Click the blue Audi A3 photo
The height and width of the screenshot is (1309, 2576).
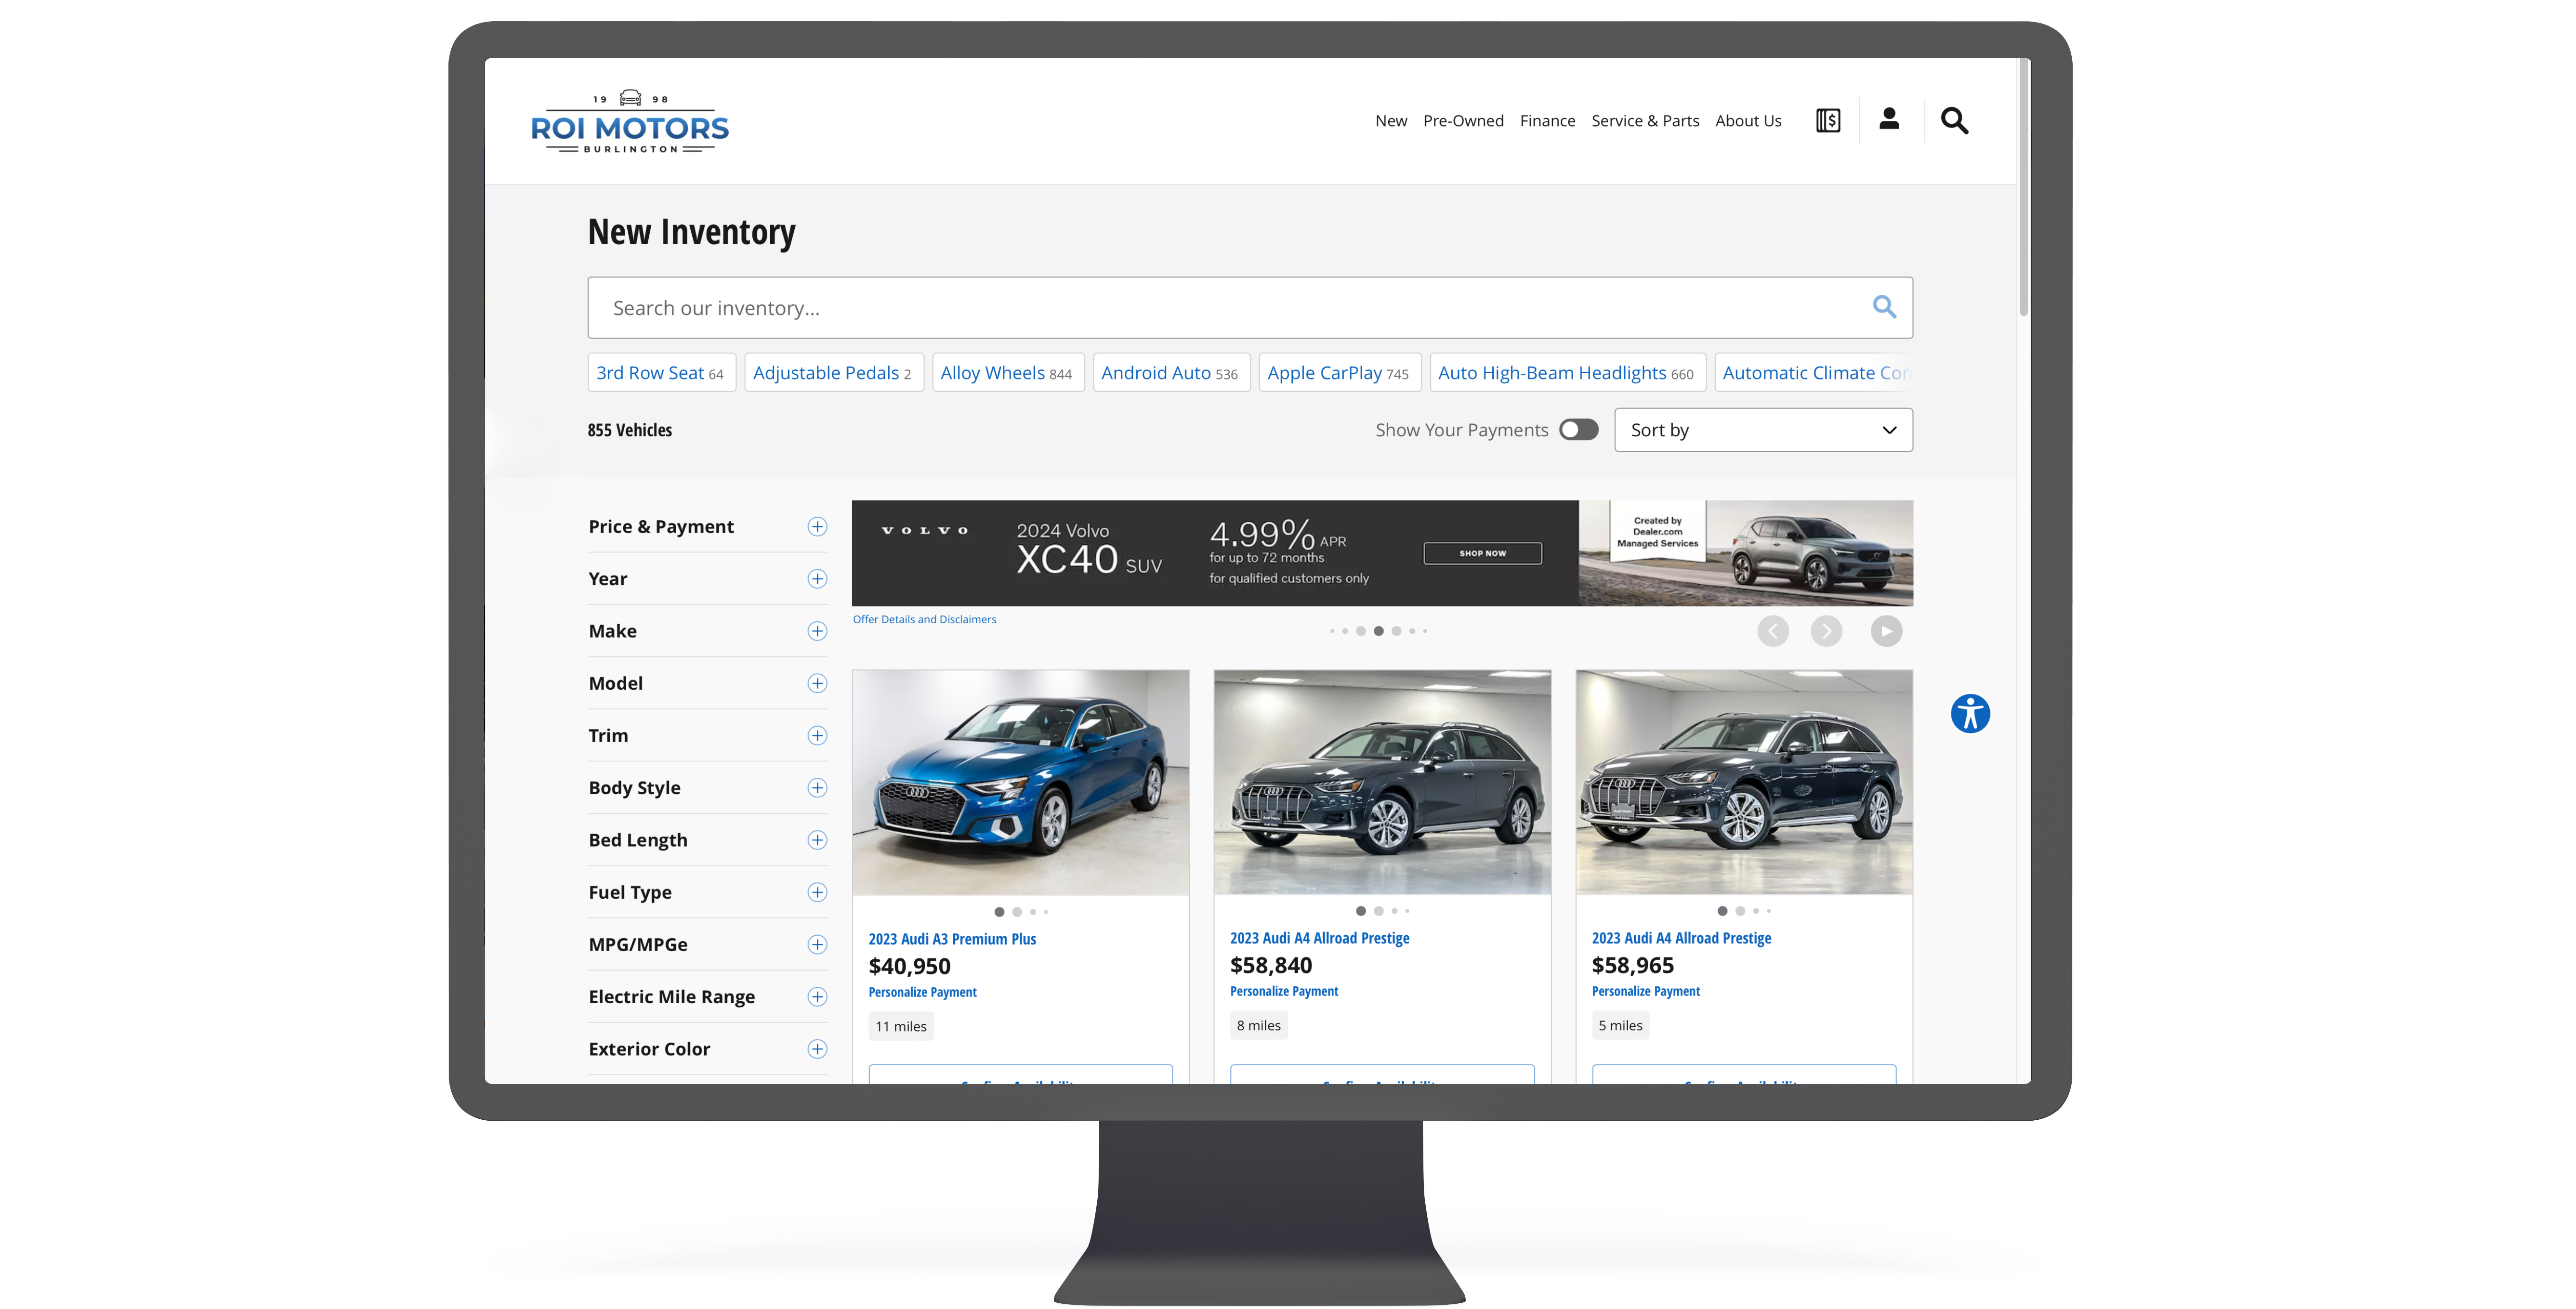(x=1020, y=782)
